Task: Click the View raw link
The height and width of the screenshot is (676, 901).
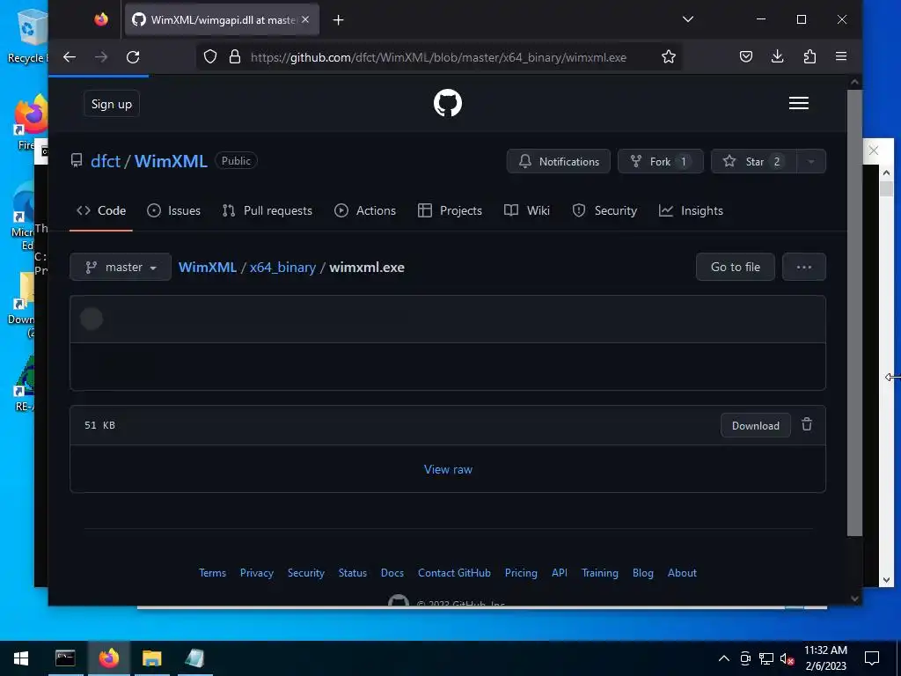Action: (x=448, y=470)
